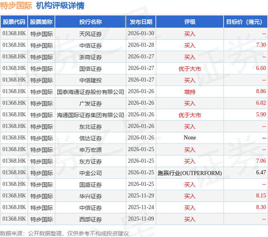This screenshot has height=237, width=268.
Task: Click 特步国际 in the 中金公司 row
Action: click(42, 173)
